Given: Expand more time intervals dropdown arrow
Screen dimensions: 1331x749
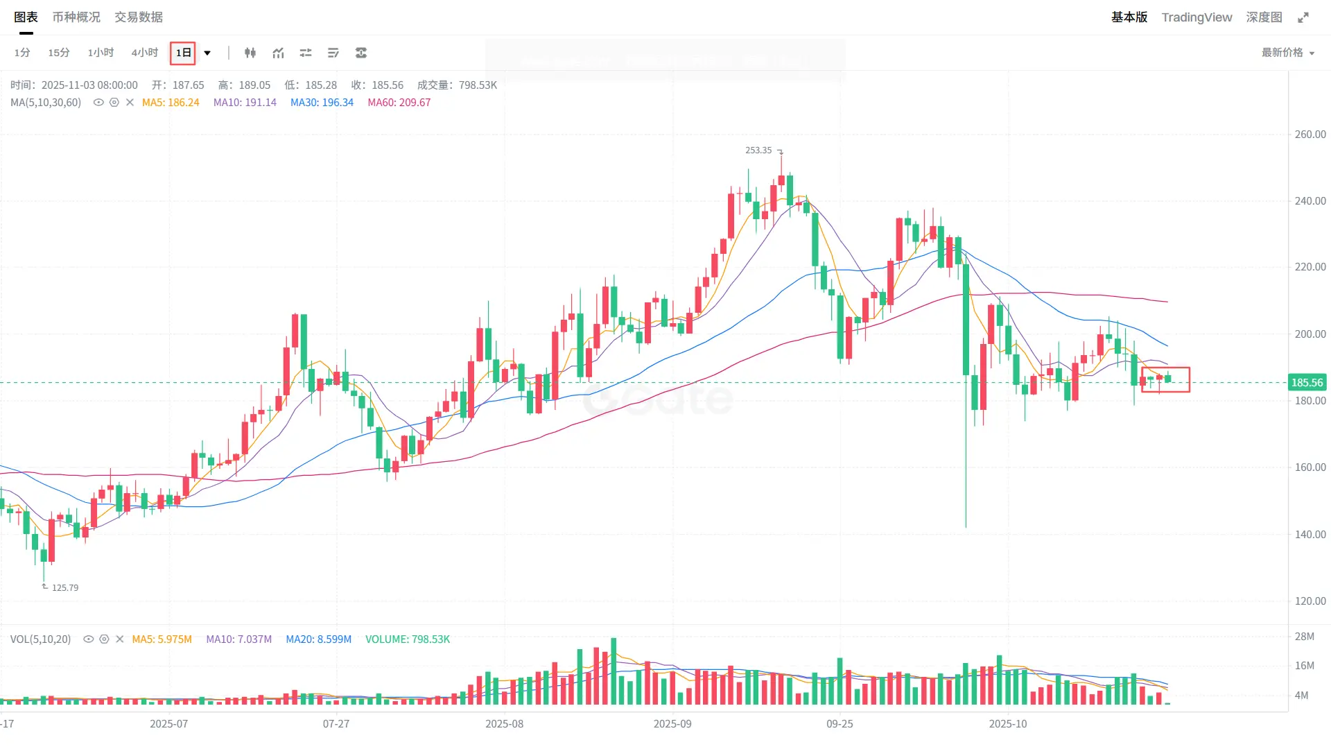Looking at the screenshot, I should [x=207, y=53].
